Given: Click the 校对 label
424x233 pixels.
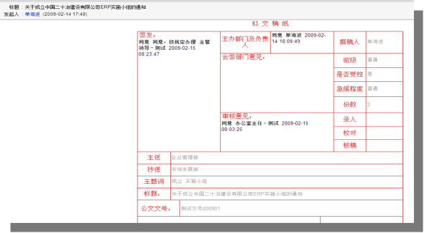Looking at the screenshot, I should click(x=350, y=133).
